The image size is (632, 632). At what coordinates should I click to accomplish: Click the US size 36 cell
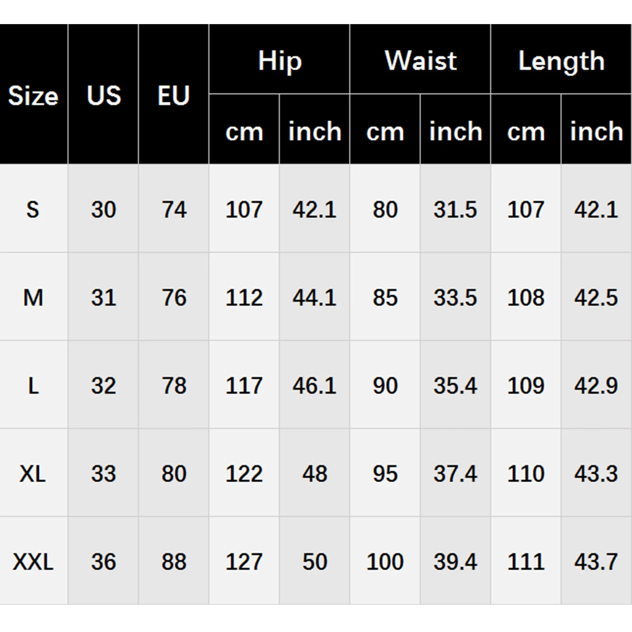point(103,561)
